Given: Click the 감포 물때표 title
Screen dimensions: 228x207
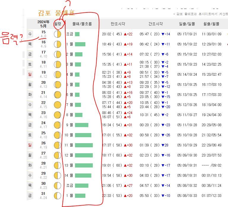Looking at the screenshot, I should click(x=56, y=13).
